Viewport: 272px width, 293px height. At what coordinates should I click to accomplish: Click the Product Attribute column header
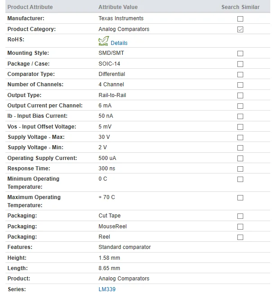tap(30, 7)
